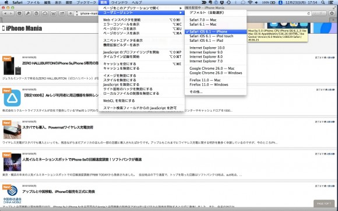Toggle イメージを無効にする menu item

click(x=142, y=76)
